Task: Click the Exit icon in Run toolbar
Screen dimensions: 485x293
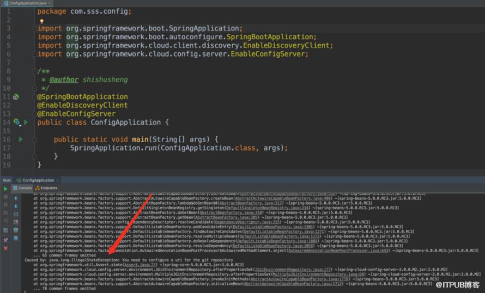Action: [x=5, y=221]
